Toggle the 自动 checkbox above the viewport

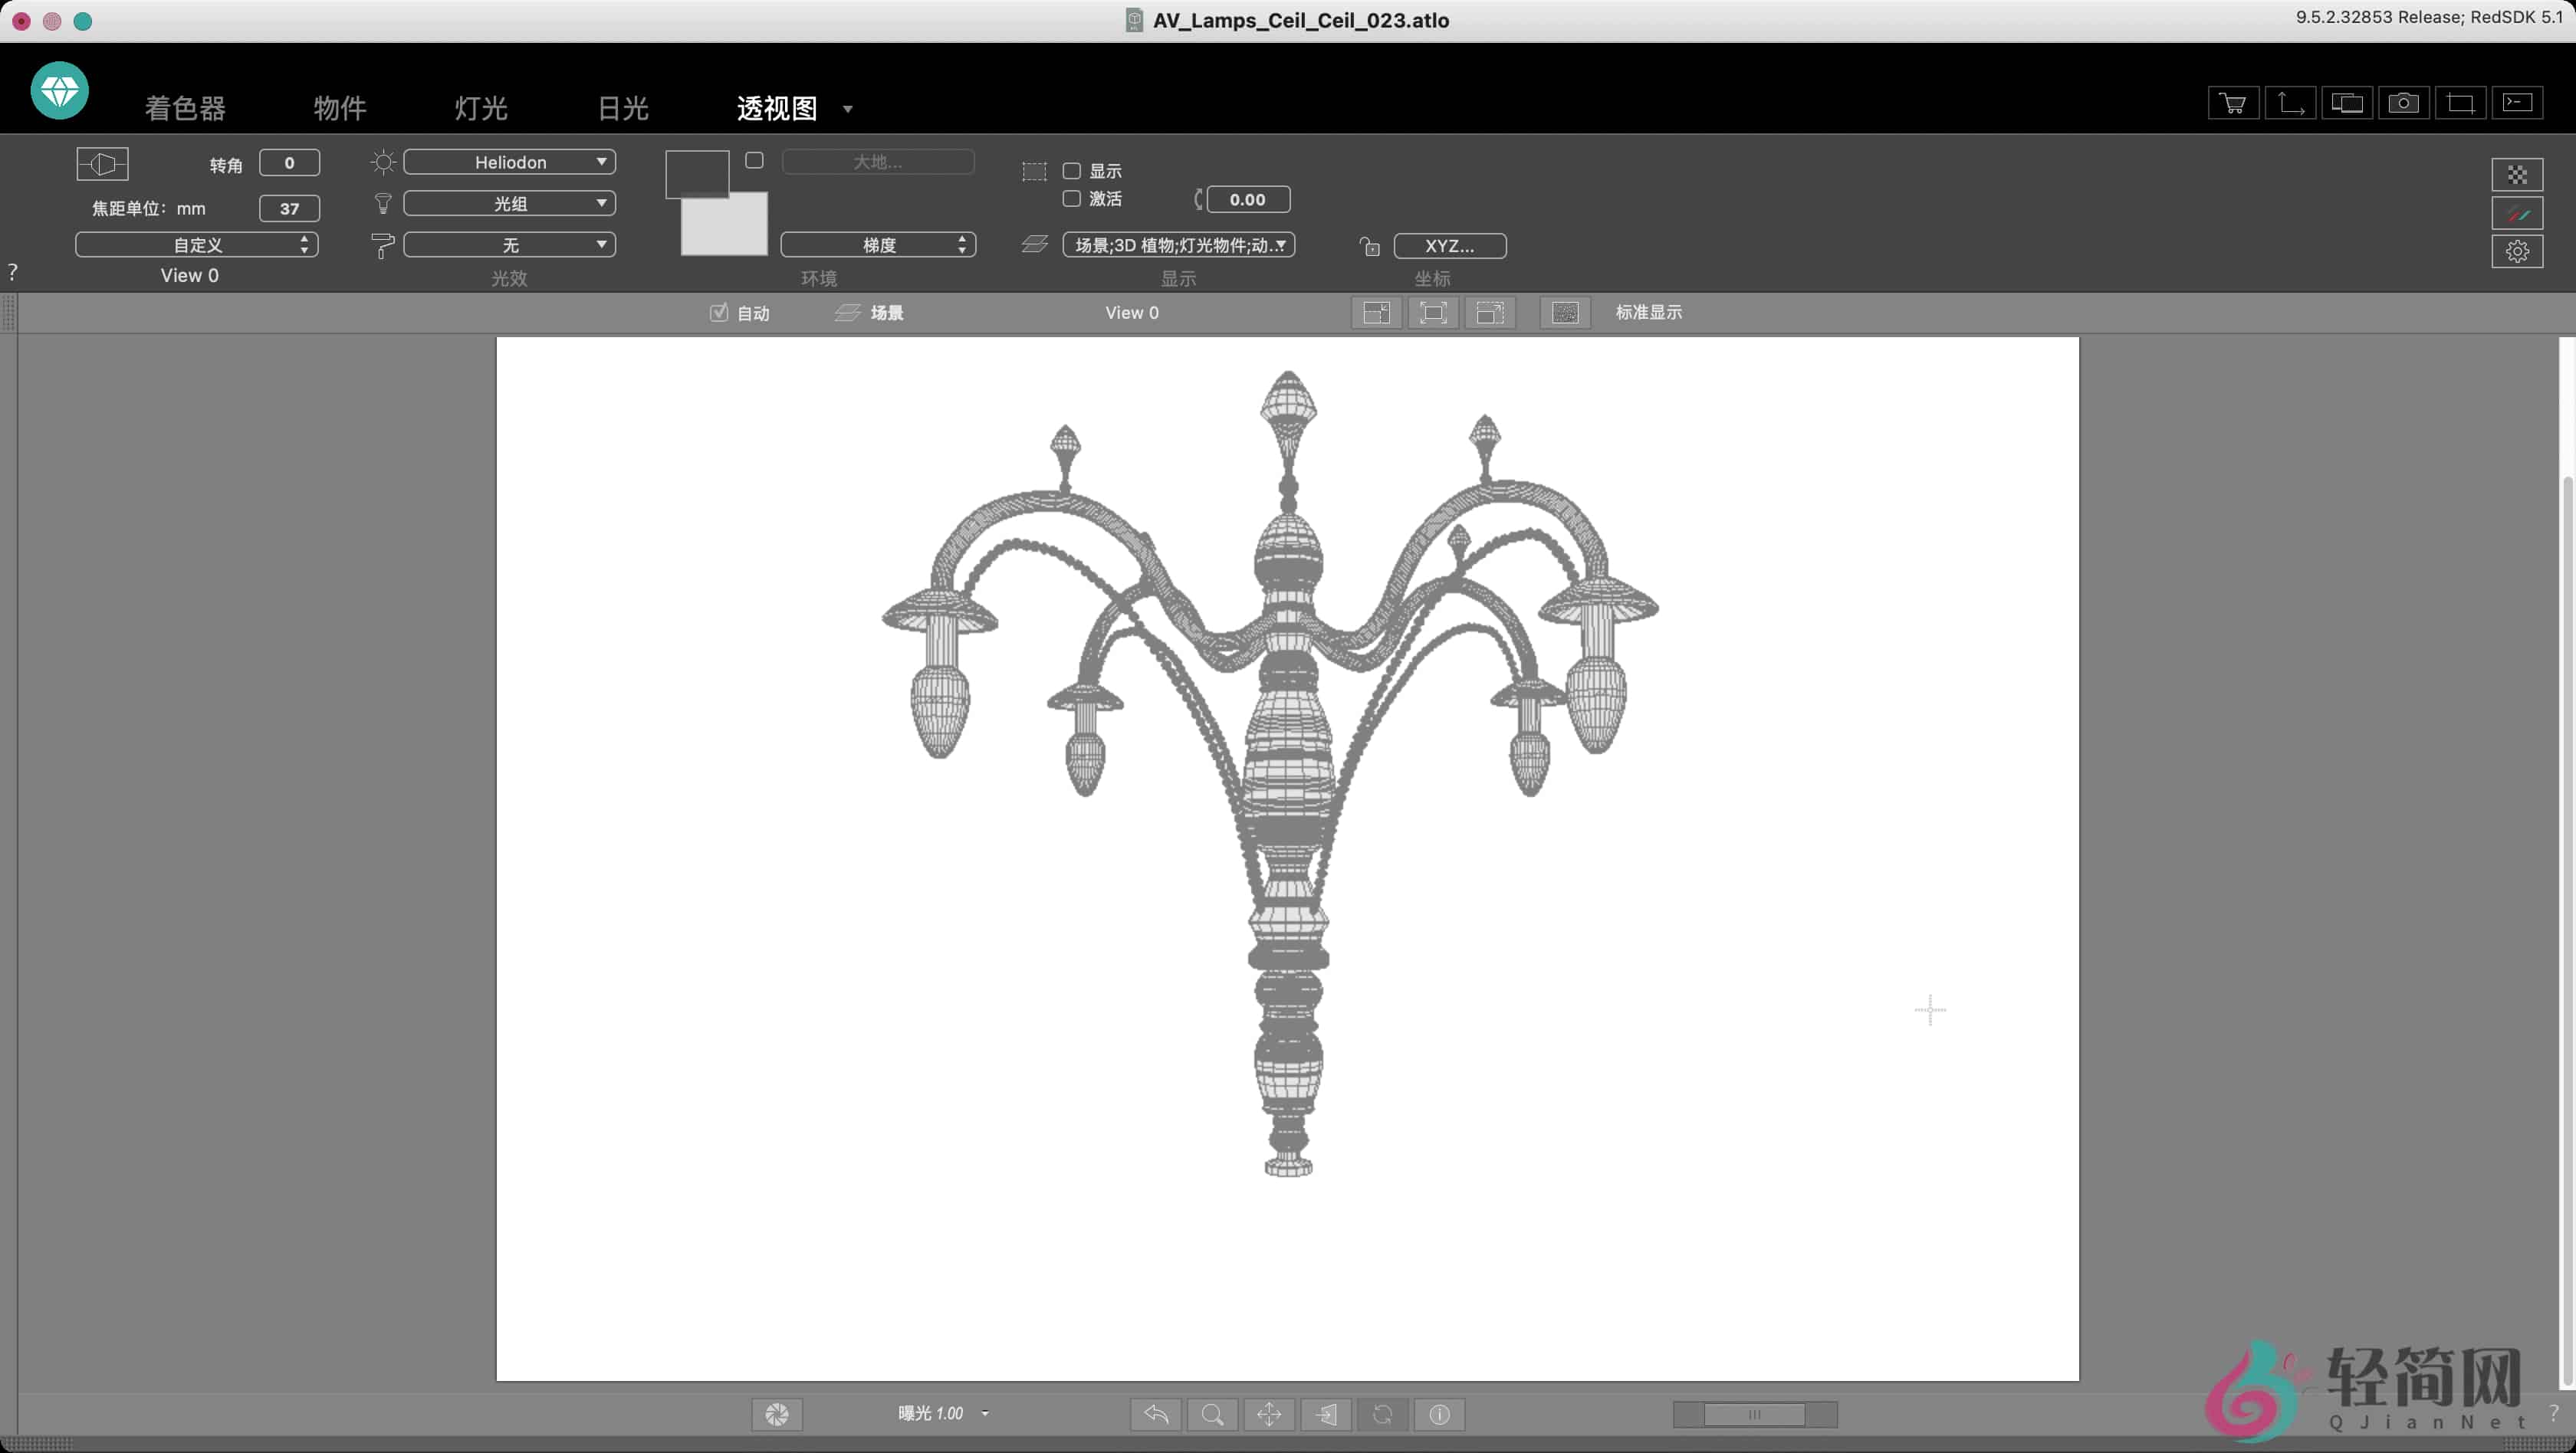718,313
